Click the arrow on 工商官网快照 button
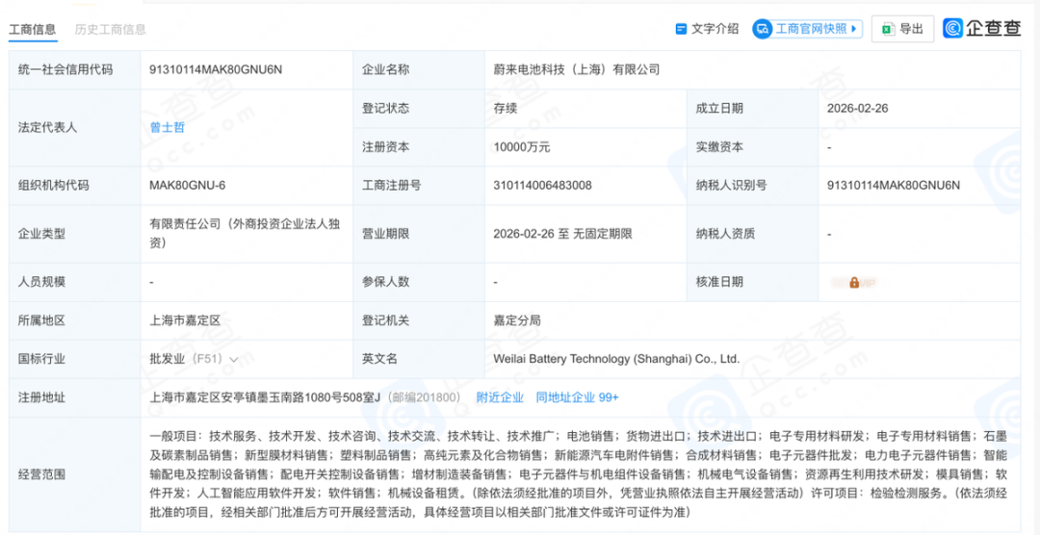Screen dimensions: 1040x535 [x=852, y=29]
